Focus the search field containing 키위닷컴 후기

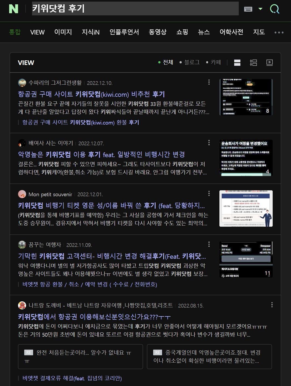click(x=135, y=9)
